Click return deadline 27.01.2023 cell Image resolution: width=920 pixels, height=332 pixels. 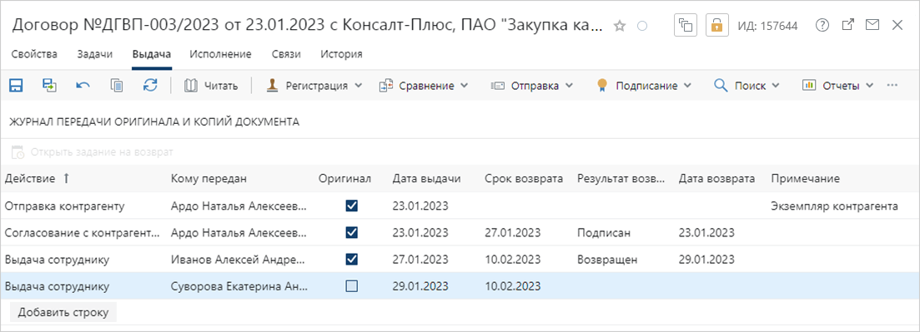pos(513,233)
